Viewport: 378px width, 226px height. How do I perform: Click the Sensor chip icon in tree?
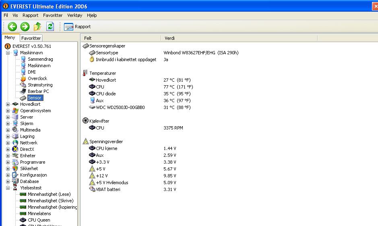(x=23, y=98)
